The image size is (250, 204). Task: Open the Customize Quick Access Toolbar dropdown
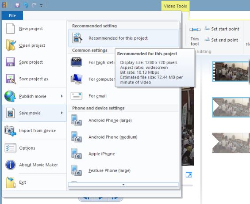[41, 6]
